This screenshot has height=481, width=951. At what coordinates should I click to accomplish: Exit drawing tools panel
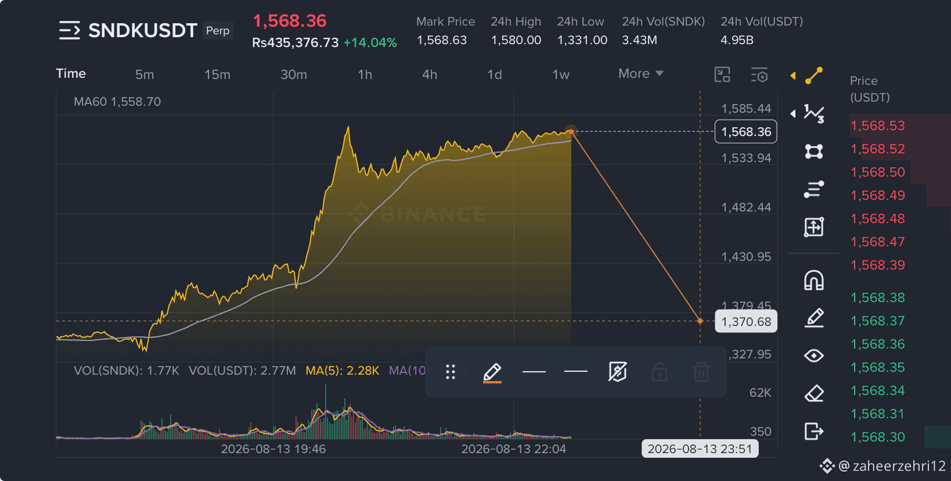[x=814, y=431]
